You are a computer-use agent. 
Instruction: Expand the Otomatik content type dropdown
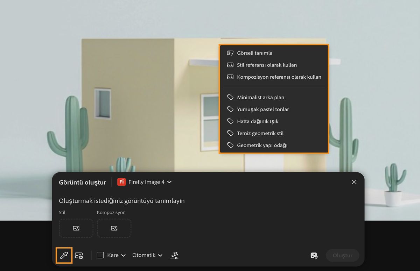pyautogui.click(x=147, y=255)
